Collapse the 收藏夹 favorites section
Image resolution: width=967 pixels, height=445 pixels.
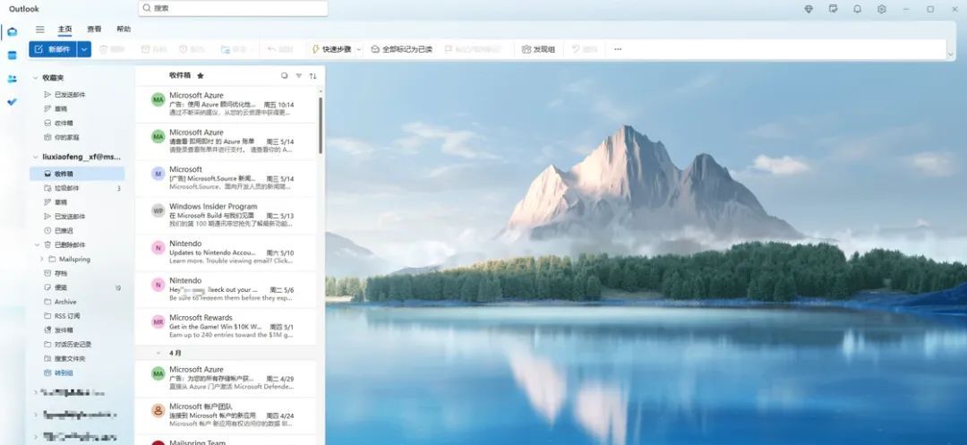[x=36, y=78]
